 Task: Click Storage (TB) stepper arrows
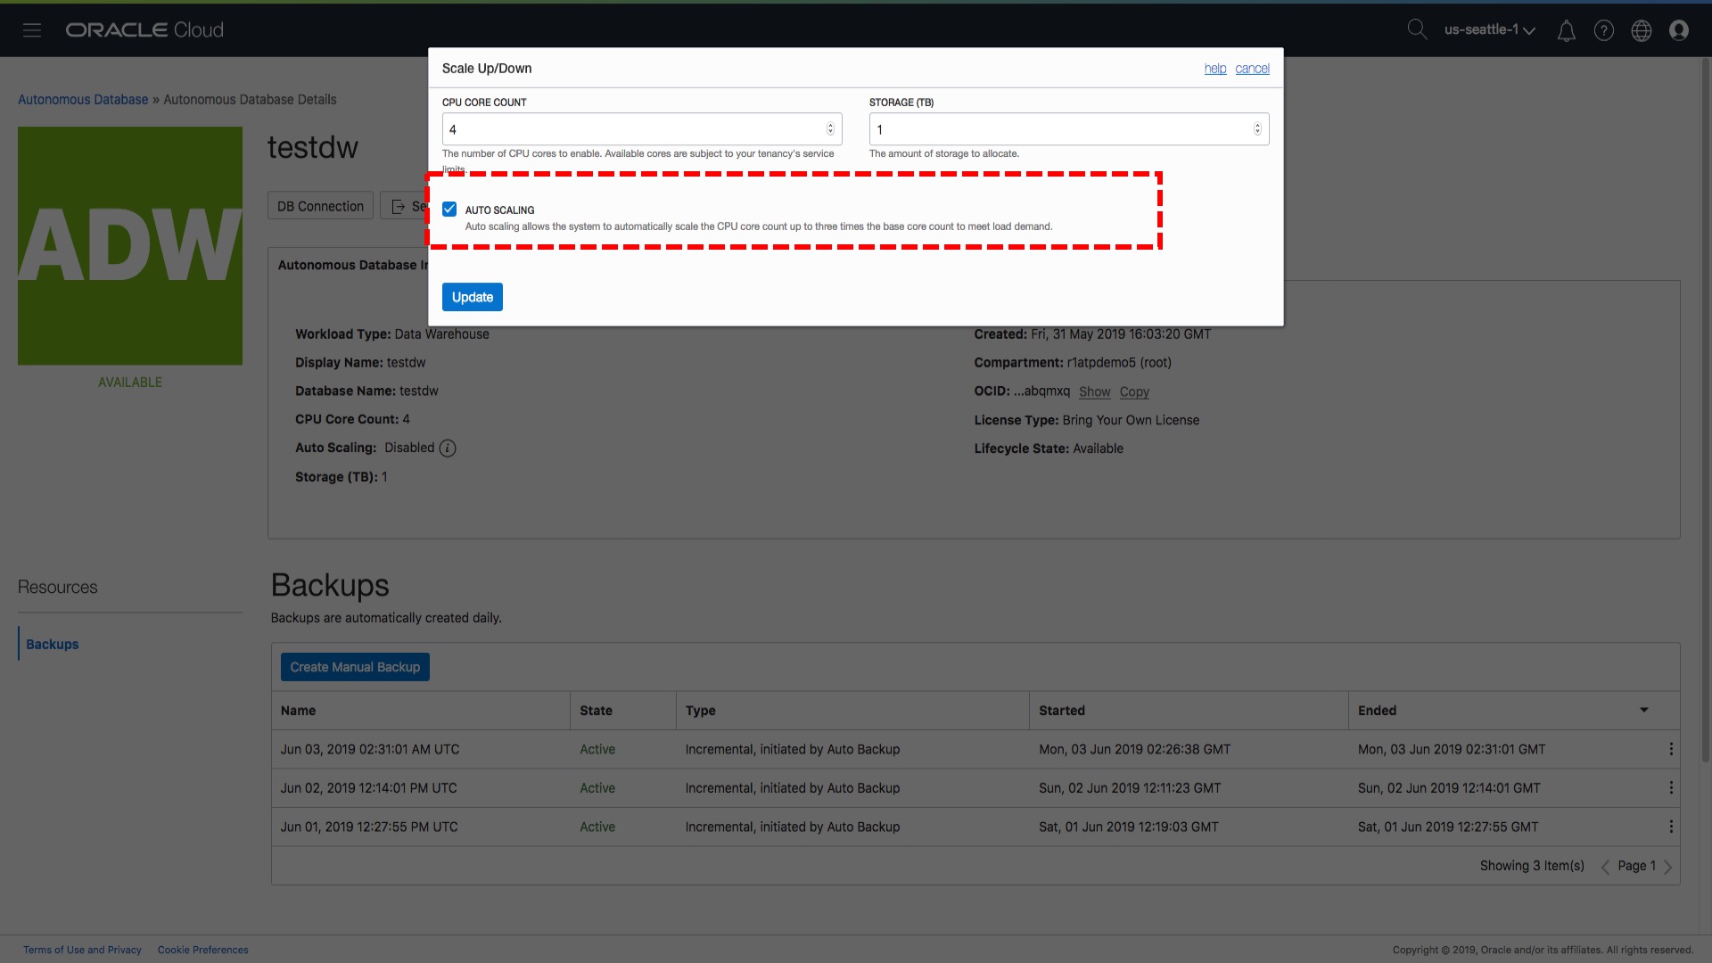(1257, 129)
